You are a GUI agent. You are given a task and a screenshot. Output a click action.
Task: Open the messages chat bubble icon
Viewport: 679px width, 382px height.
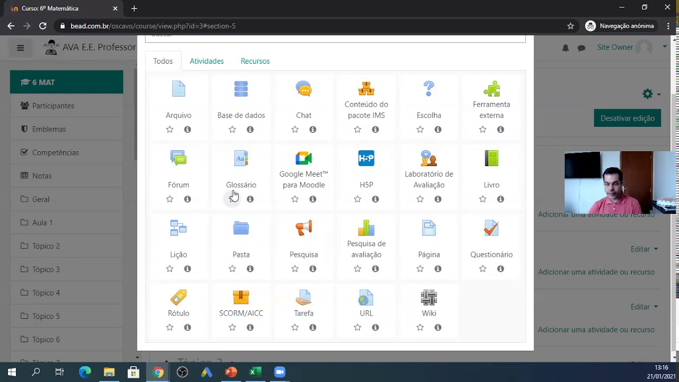click(581, 48)
